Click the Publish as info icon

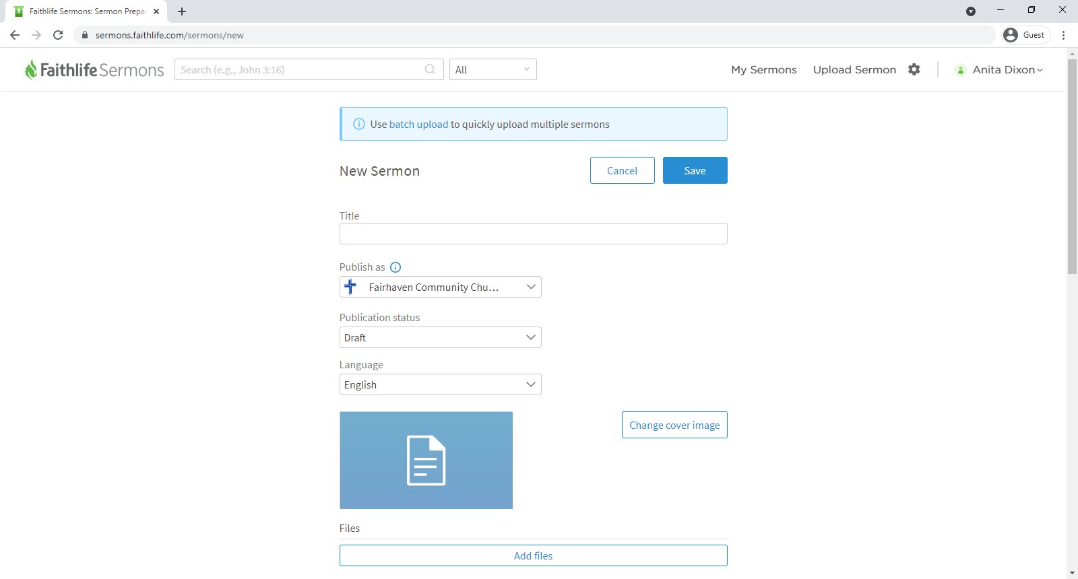coord(395,267)
